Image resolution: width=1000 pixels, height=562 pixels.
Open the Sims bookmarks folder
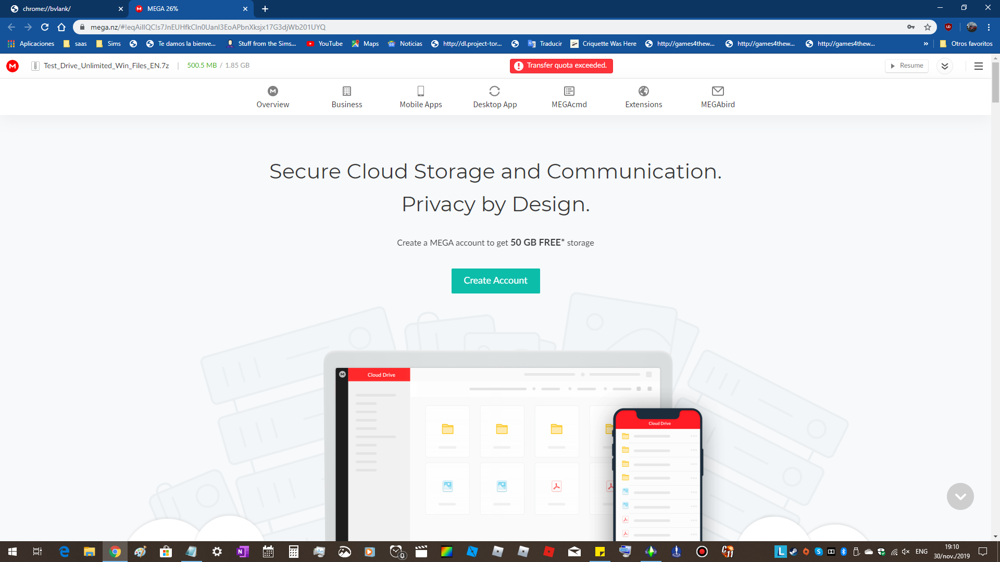tap(108, 44)
